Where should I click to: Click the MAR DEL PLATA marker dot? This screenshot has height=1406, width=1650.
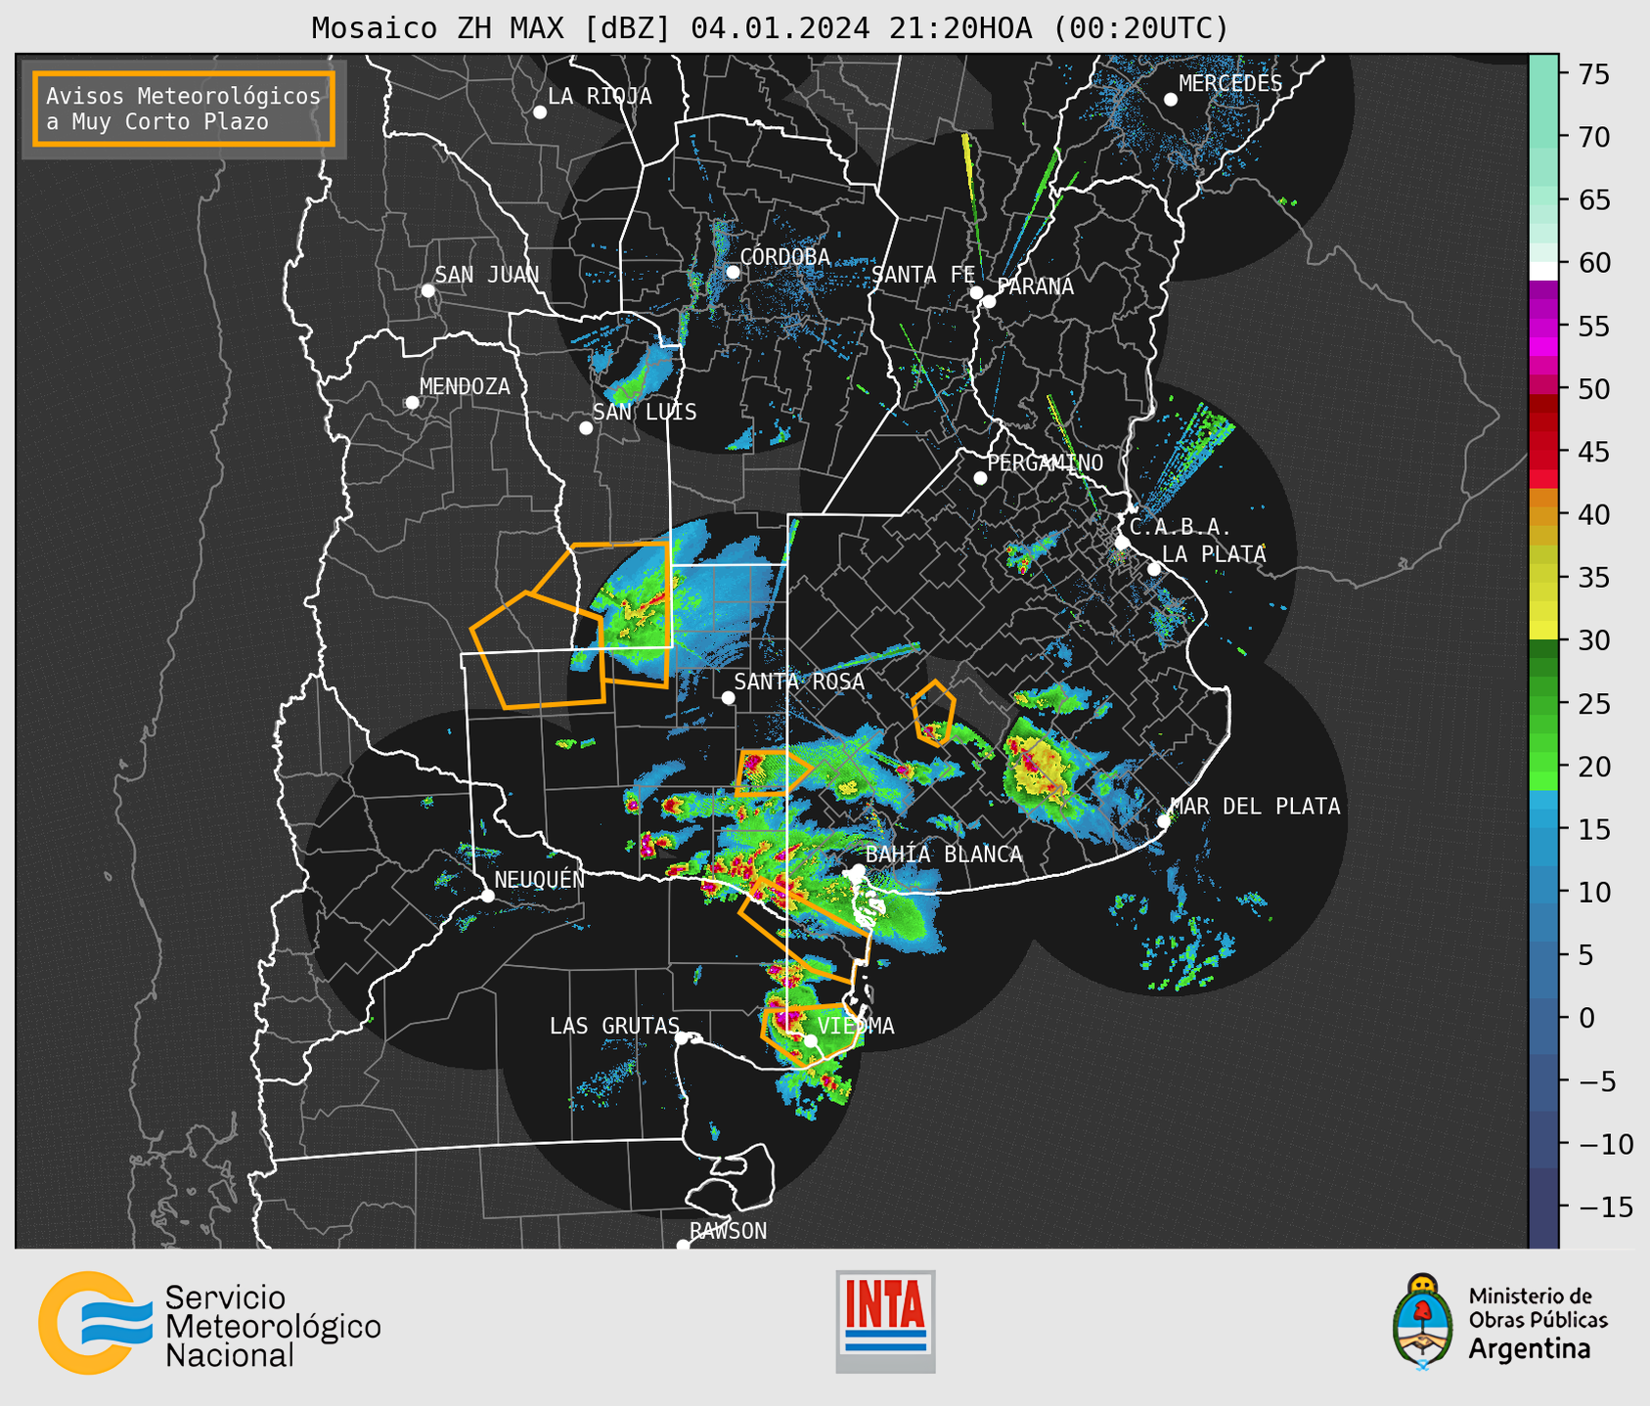click(x=1164, y=821)
